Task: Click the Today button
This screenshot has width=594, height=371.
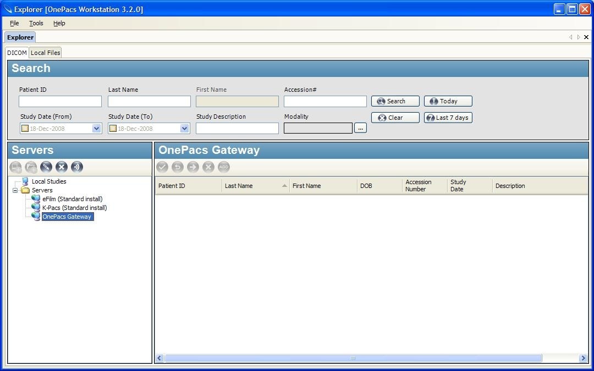Action: pos(448,101)
